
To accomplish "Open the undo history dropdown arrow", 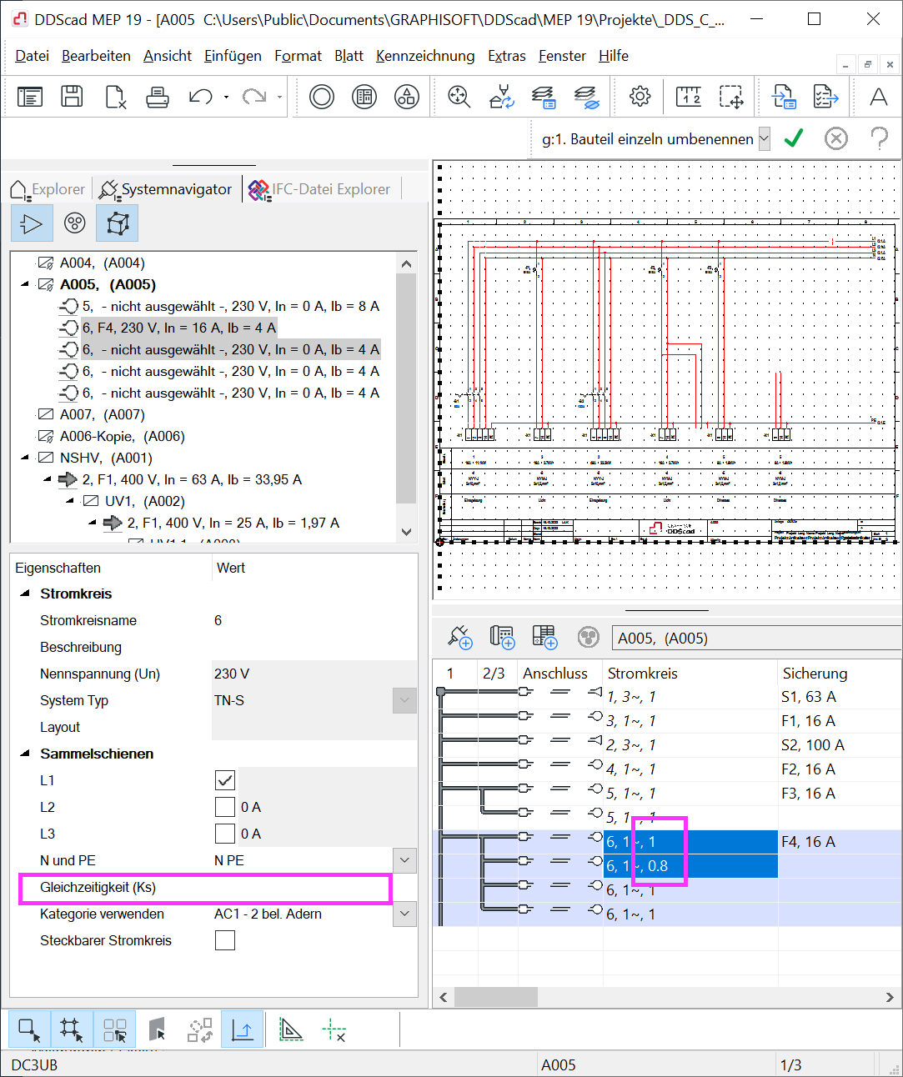I will point(226,98).
